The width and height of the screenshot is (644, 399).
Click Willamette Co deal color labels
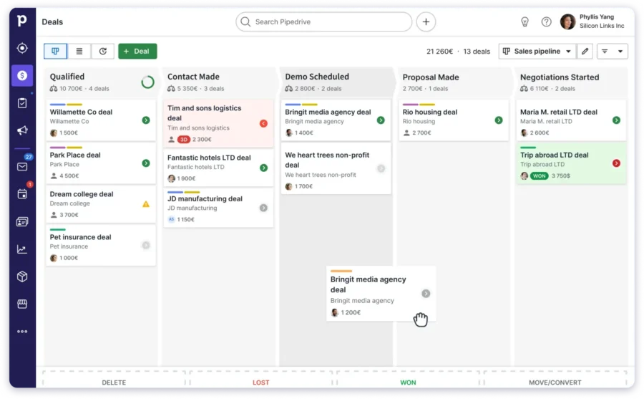pos(66,105)
